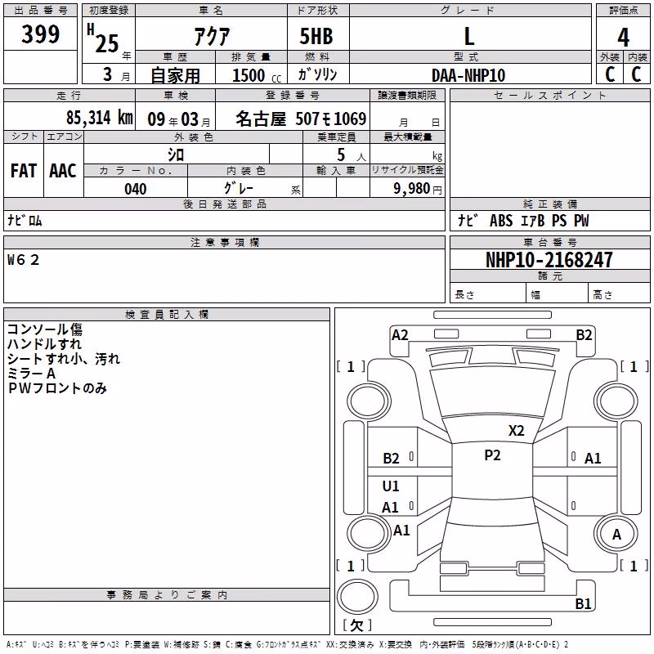Viewport: 654px width, 654px height.
Task: Select model code DAA-NHP10
Action: click(x=468, y=75)
